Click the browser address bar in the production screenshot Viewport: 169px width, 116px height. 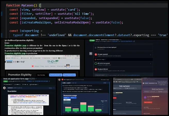(36, 56)
